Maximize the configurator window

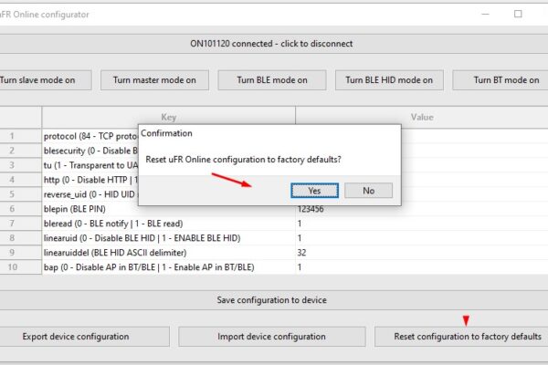[518, 14]
